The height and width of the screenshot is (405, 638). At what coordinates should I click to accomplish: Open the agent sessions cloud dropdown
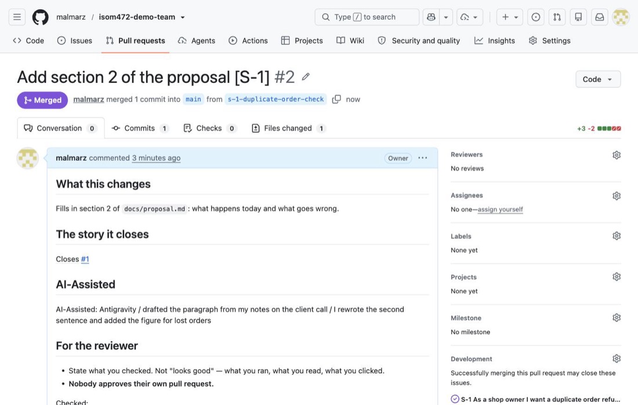tap(470, 17)
